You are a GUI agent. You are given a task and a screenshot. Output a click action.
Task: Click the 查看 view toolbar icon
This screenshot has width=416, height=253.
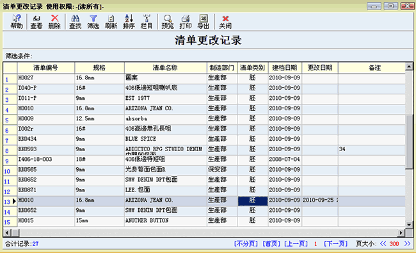[x=36, y=22]
